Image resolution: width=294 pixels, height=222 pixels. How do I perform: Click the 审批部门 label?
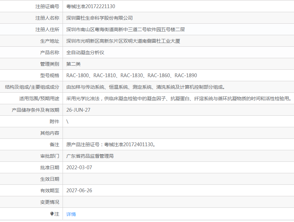click(50, 156)
